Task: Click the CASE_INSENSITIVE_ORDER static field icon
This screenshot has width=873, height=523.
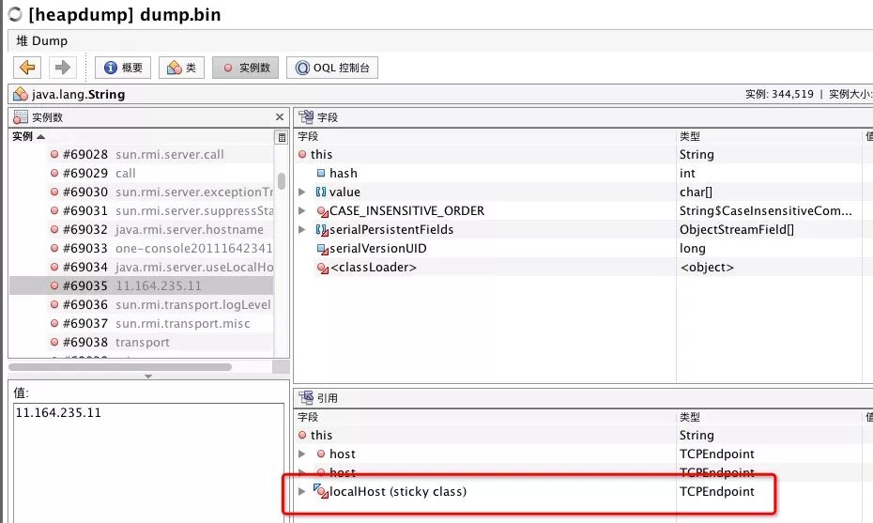Action: pyautogui.click(x=322, y=211)
